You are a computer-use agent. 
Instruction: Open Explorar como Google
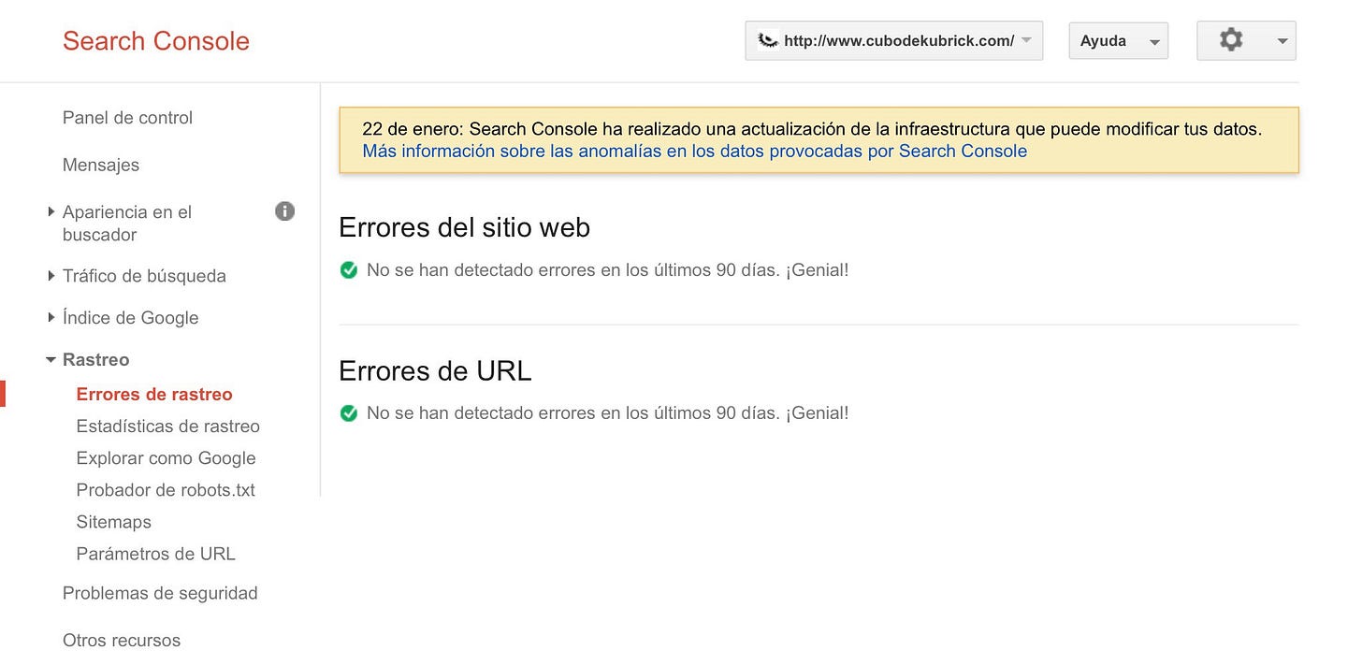pos(167,458)
